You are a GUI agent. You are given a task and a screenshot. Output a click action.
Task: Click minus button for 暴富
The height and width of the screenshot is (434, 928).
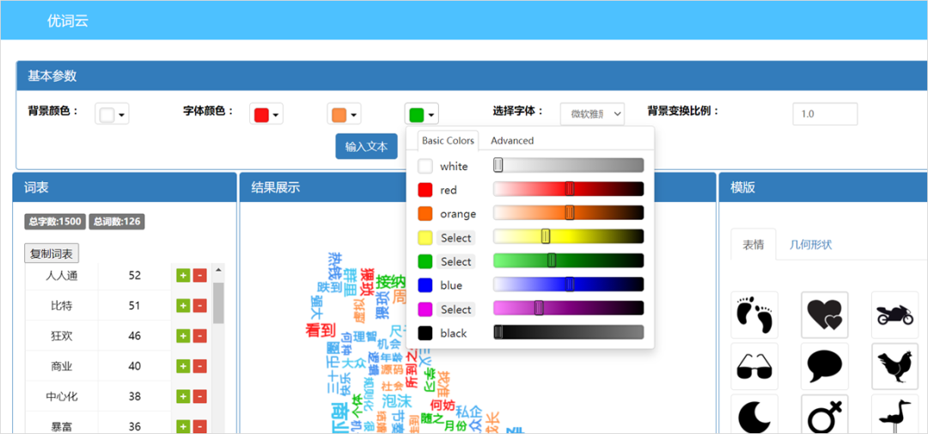(200, 426)
